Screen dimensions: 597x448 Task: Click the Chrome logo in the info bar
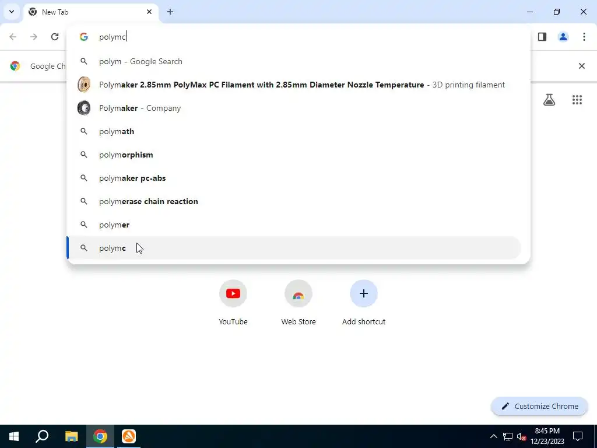(15, 66)
